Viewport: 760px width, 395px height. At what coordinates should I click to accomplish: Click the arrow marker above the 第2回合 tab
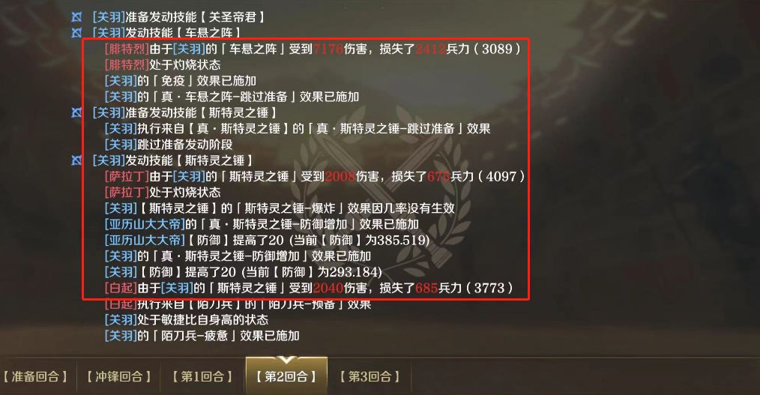click(286, 360)
